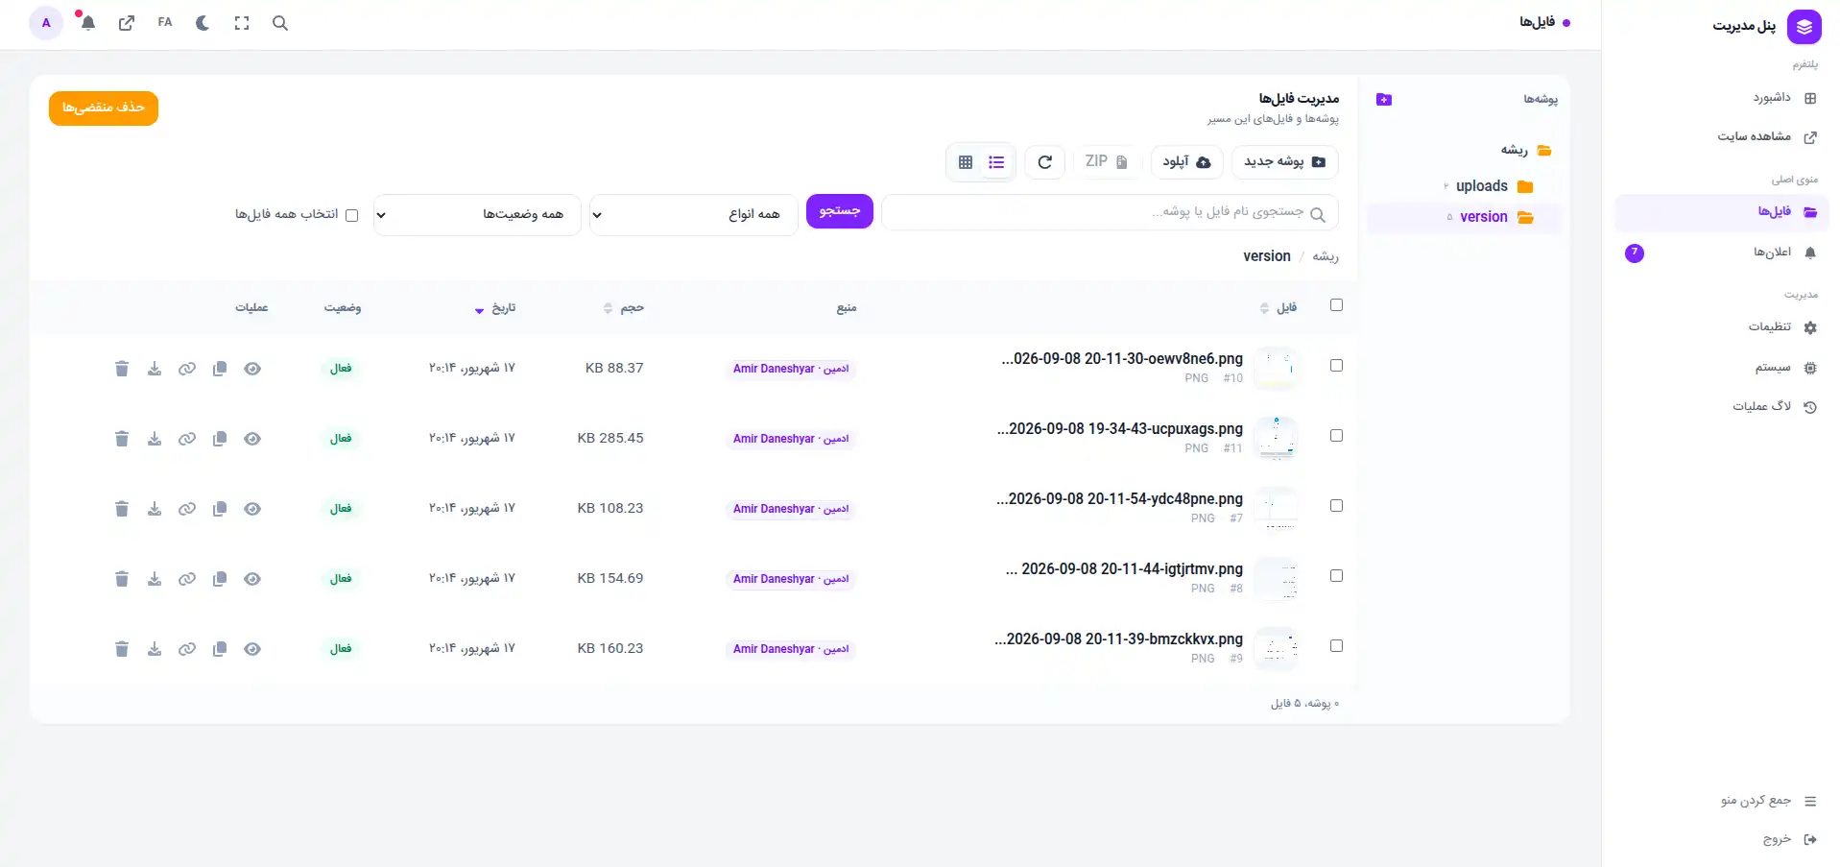Preview bmzckkvx.png with the eye icon

coord(252,649)
